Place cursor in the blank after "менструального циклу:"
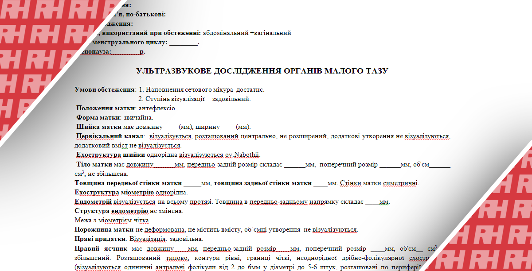The height and width of the screenshot is (271, 532). [x=184, y=43]
